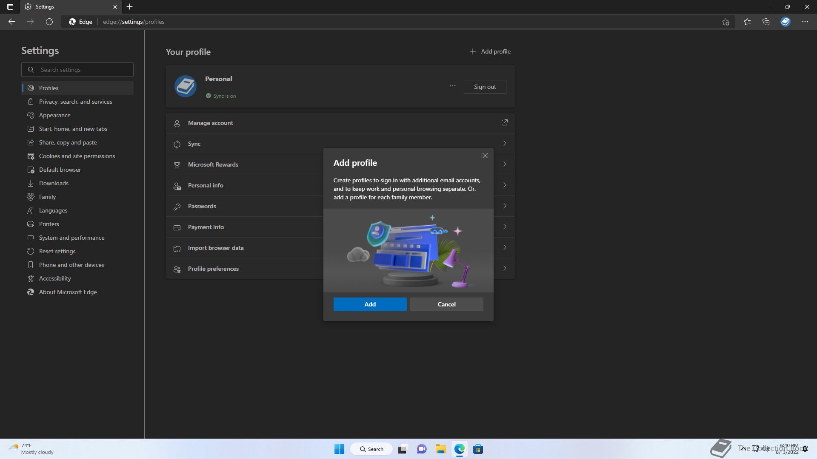Open the weather widget on the taskbar
Screen dimensions: 817x459
pyautogui.click(x=31, y=449)
